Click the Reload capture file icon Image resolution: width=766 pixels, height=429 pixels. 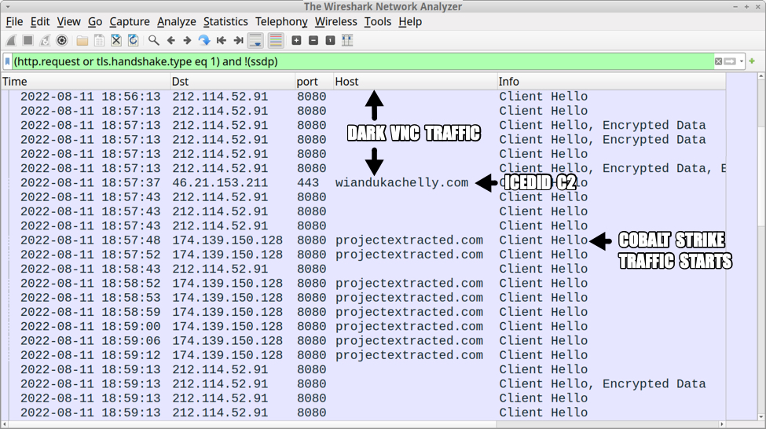[134, 40]
